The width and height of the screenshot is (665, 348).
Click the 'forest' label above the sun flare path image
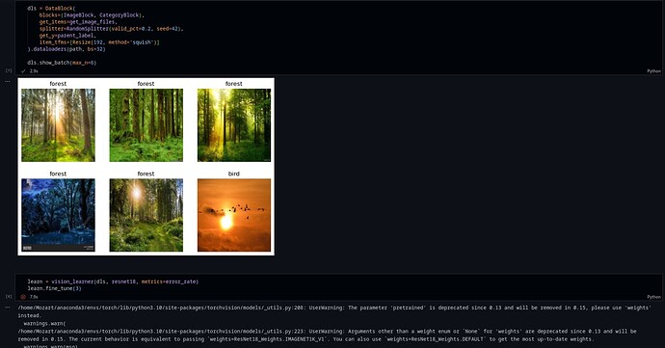pyautogui.click(x=146, y=174)
